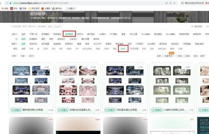Image resolution: width=209 pixels, height=134 pixels.
Task: Expand the address bar dropdown arrow
Action: coord(175,3)
